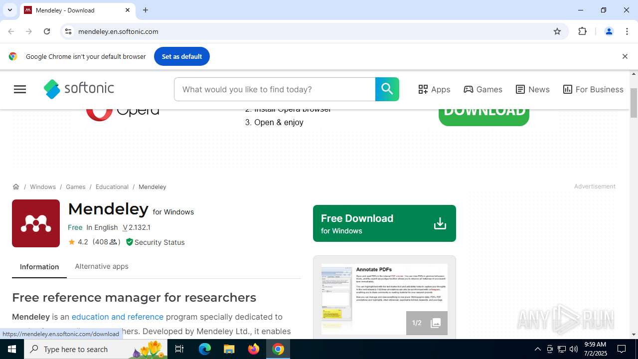Screen dimensions: 638x359
Task: Click the Mendeley app icon
Action: point(36,223)
